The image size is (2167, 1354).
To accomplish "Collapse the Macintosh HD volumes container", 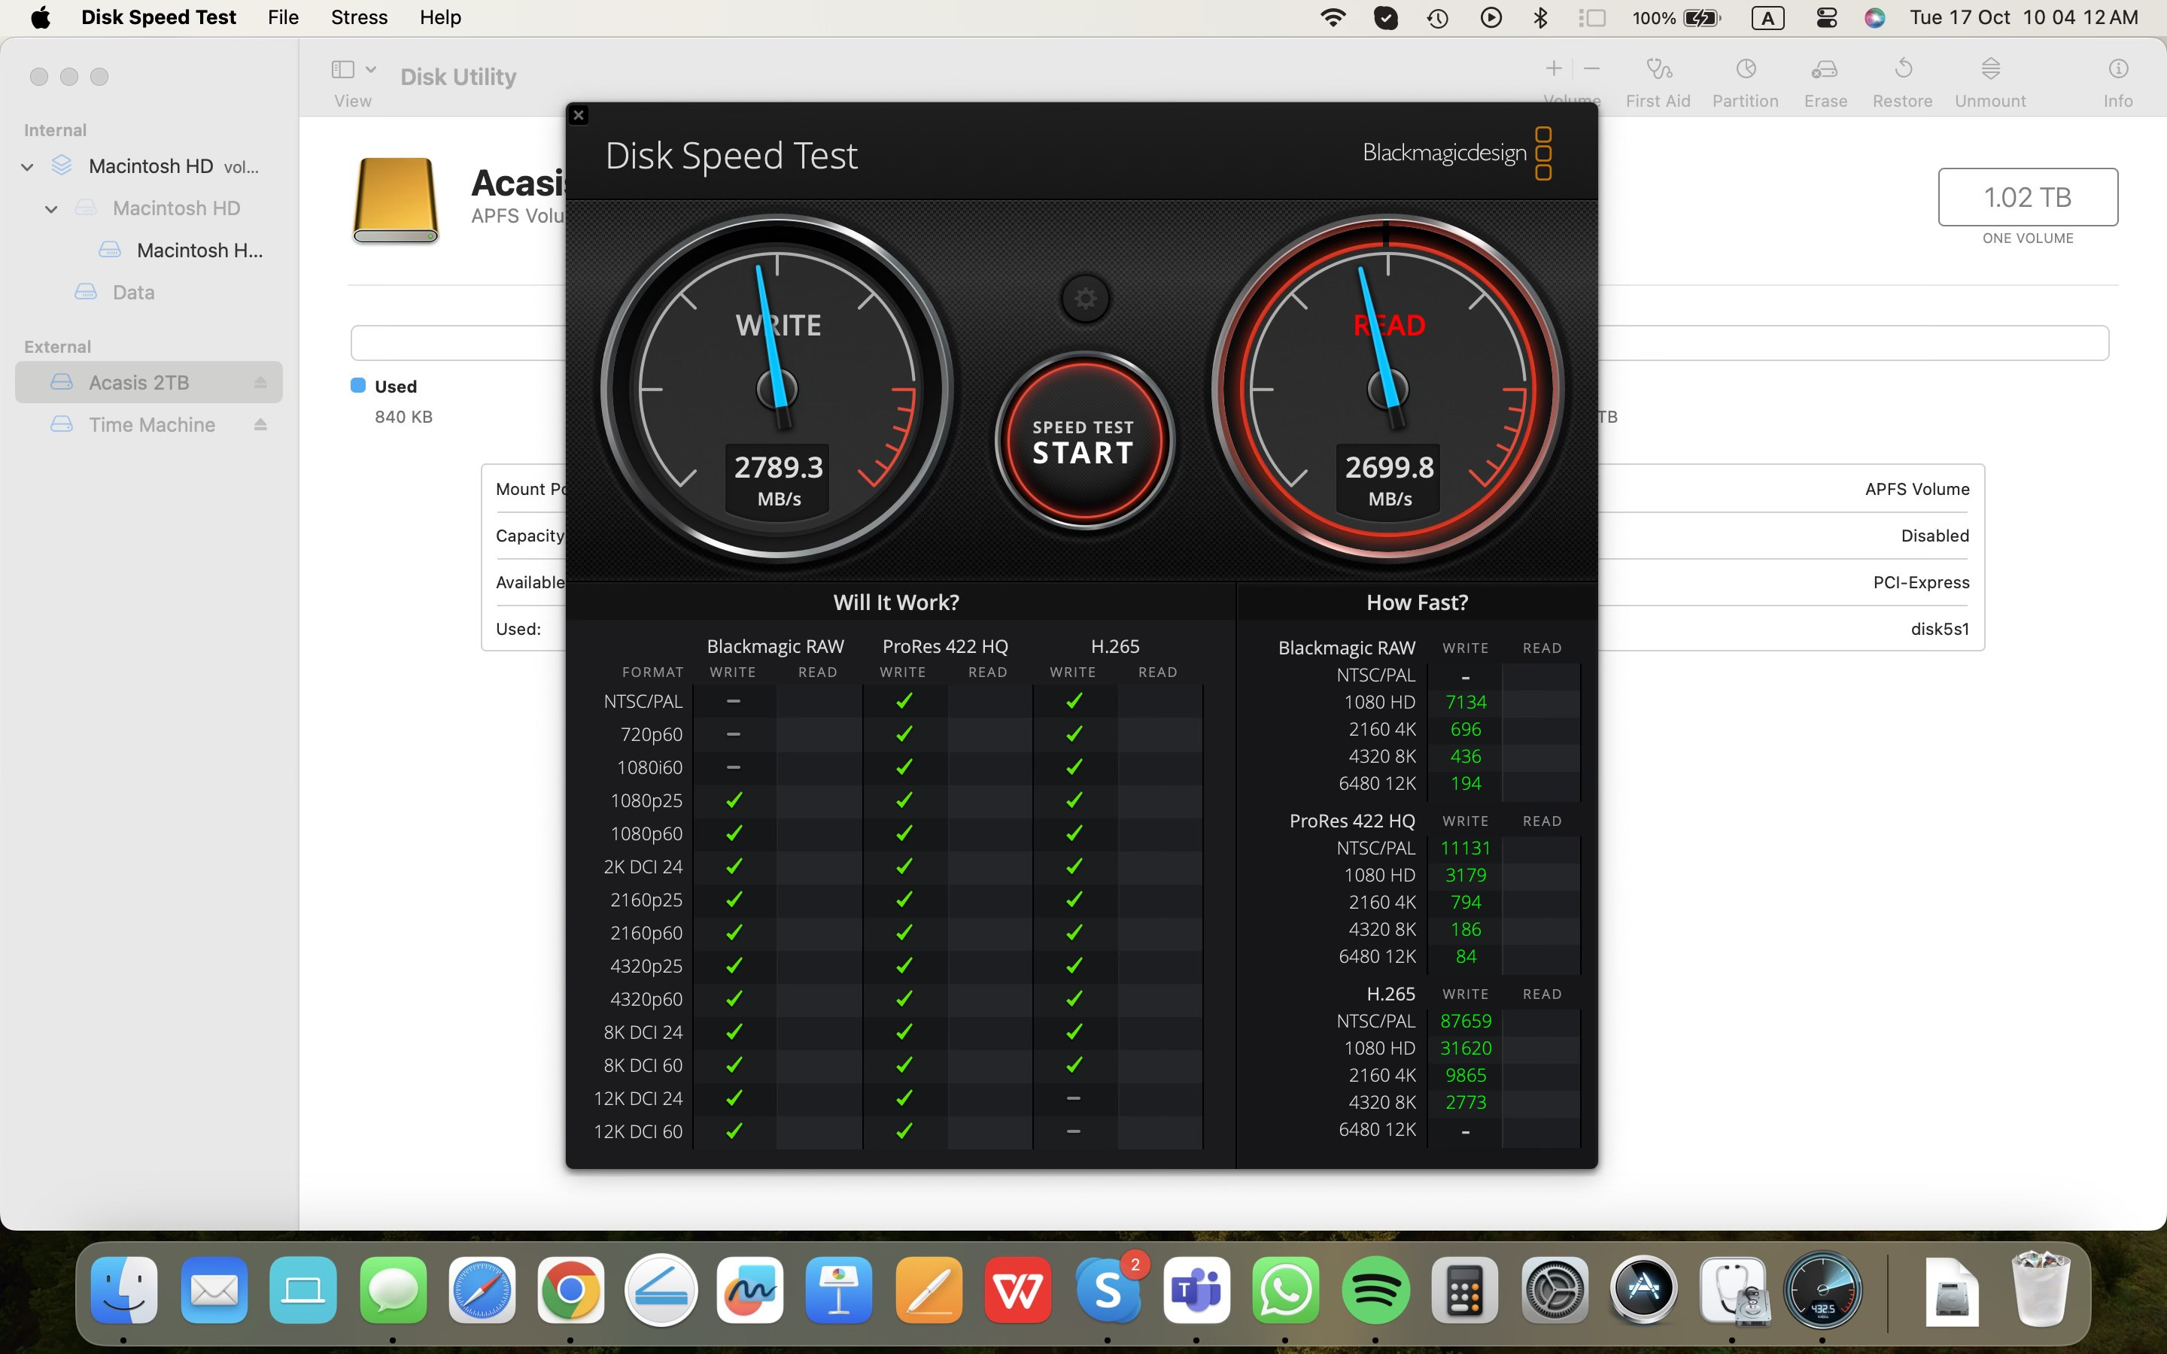I will [x=28, y=166].
